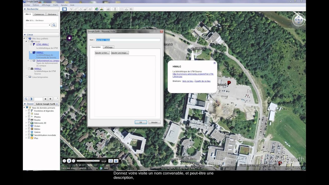Click the Email toolbar icon
The height and width of the screenshot is (185, 329).
click(x=122, y=9)
